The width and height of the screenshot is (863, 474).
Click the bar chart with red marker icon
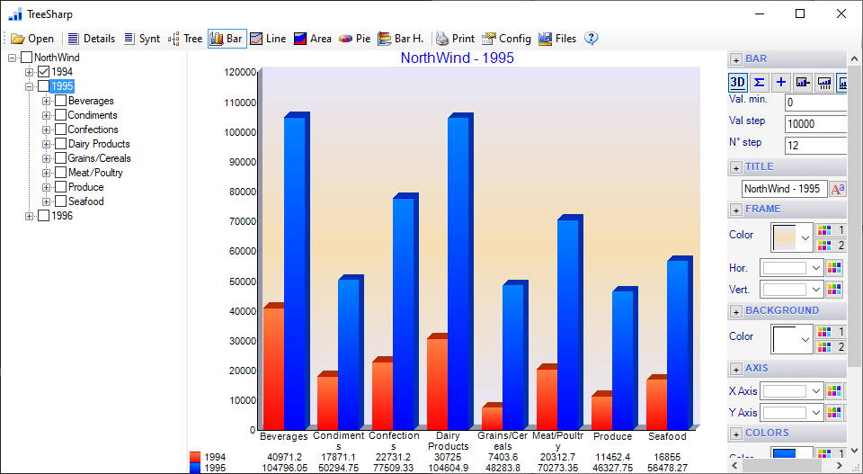(803, 83)
